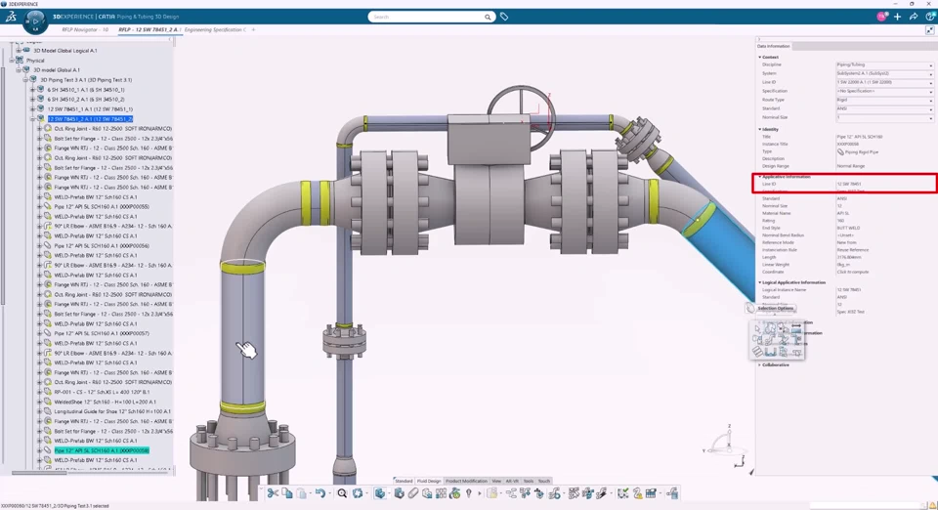Image resolution: width=938 pixels, height=510 pixels.
Task: Switch to Fluid Design toolbar tab
Action: [x=428, y=481]
